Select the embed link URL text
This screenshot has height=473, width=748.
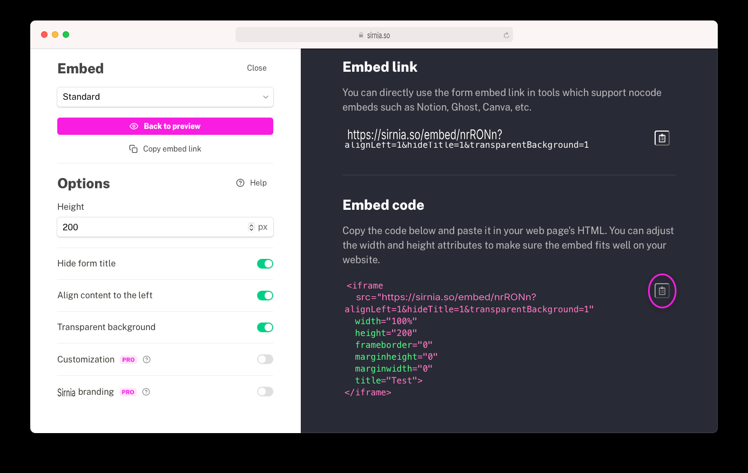point(467,139)
